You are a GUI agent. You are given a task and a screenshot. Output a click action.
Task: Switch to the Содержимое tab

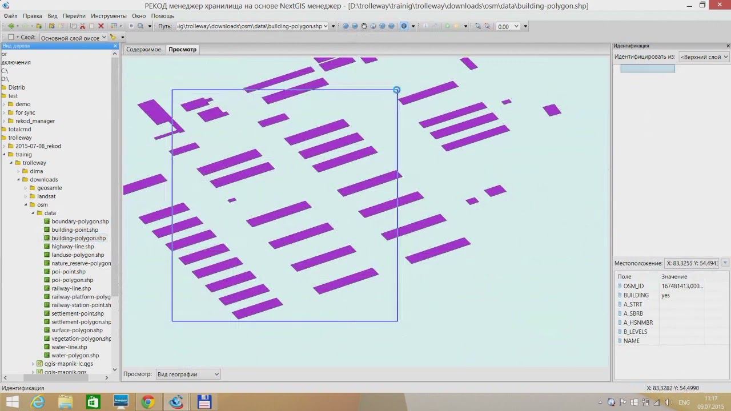(x=144, y=50)
